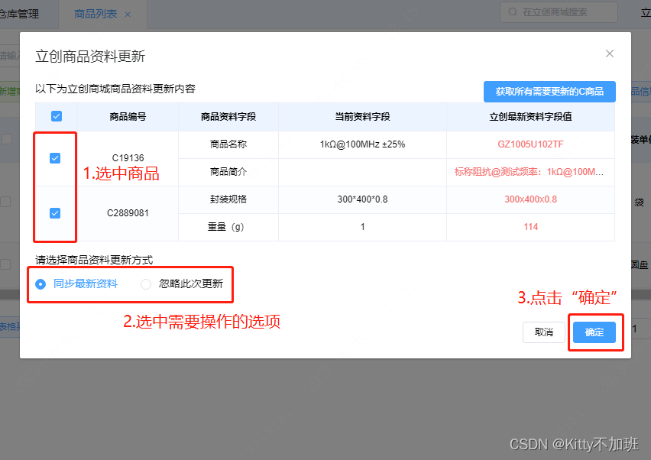Click the GZ1005U102TF latest value

[530, 144]
